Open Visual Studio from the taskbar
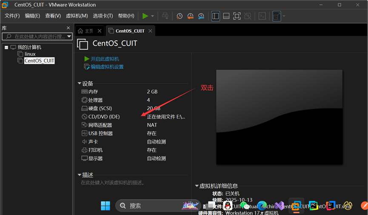Screen dimensions: 368x215 (x=279, y=206)
